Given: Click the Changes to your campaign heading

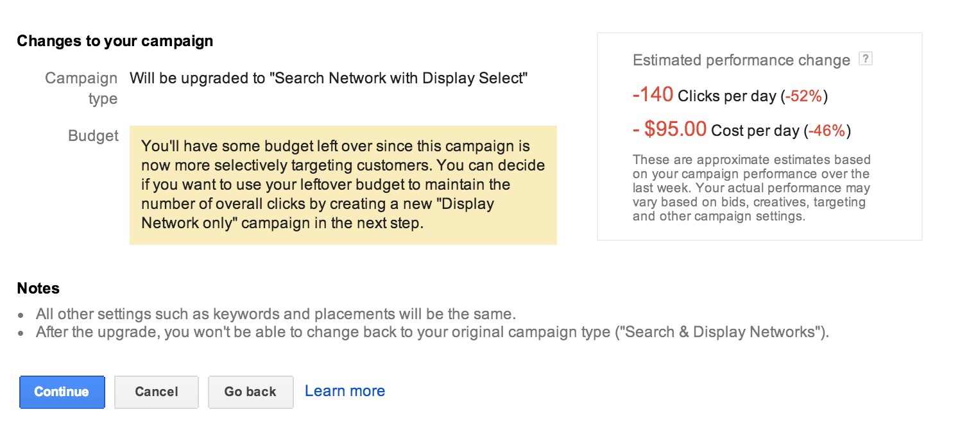Looking at the screenshot, I should tap(115, 41).
